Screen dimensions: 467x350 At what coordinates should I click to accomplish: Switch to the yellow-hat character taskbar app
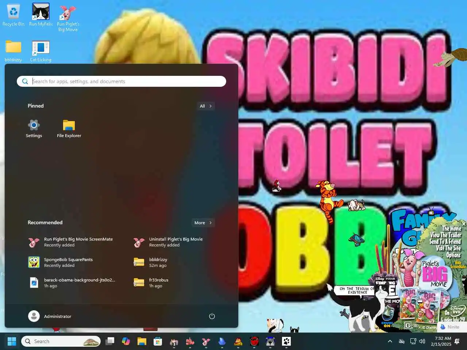[x=238, y=341]
